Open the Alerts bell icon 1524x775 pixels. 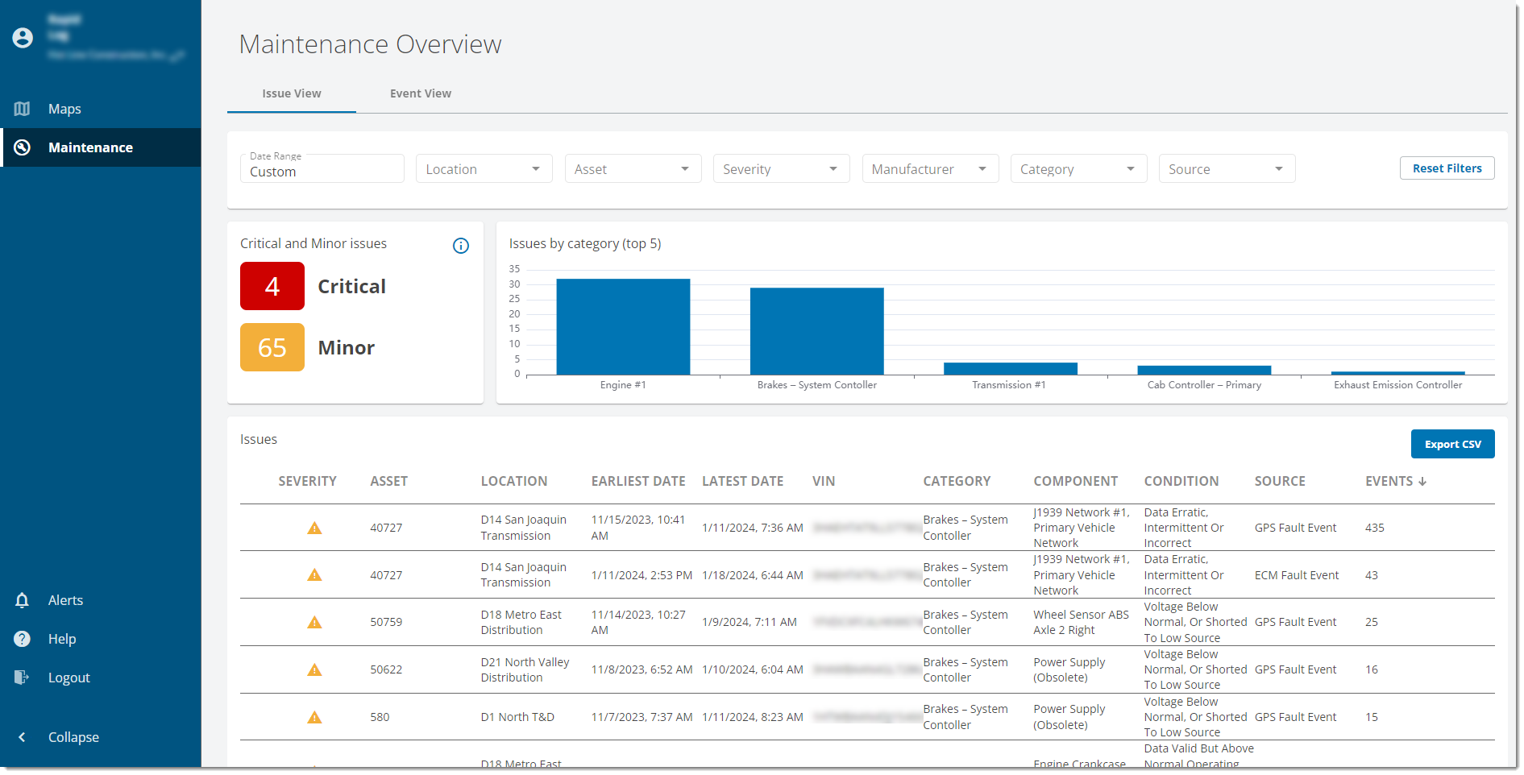coord(23,600)
